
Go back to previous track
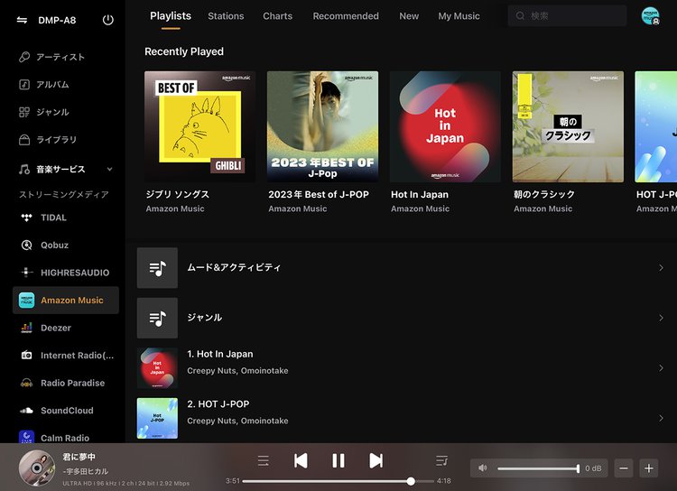tap(301, 461)
